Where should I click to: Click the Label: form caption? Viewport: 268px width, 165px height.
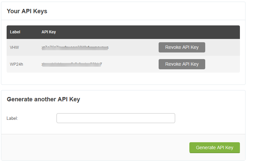click(12, 118)
